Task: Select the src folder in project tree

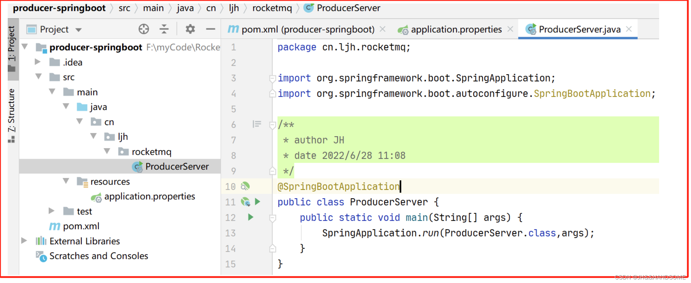Action: tap(69, 77)
